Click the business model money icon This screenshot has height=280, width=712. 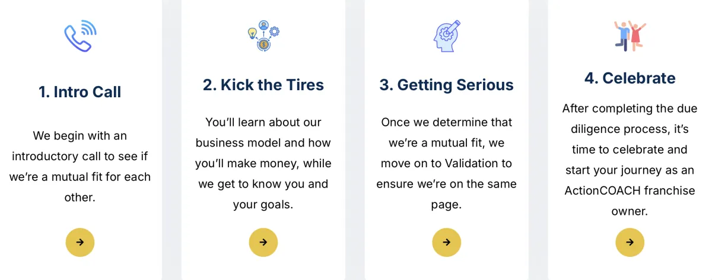click(x=263, y=36)
